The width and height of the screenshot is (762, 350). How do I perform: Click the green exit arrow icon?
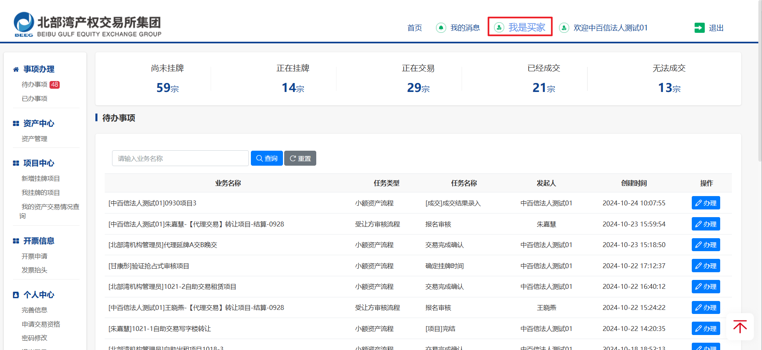699,28
